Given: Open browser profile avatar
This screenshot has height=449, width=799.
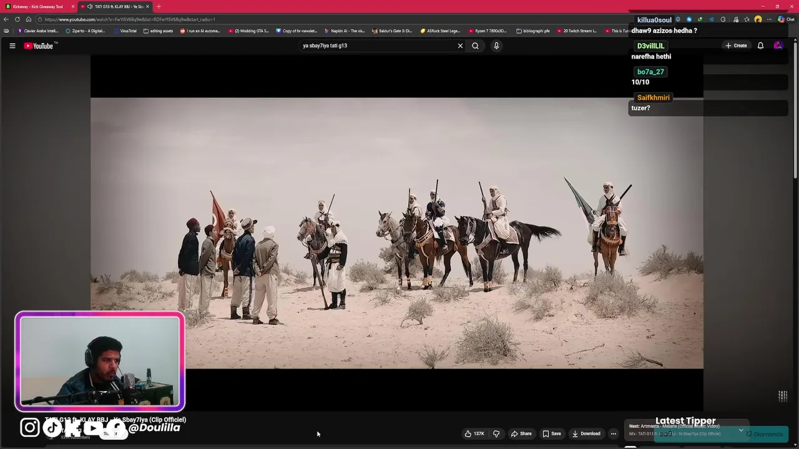Looking at the screenshot, I should click(x=758, y=19).
